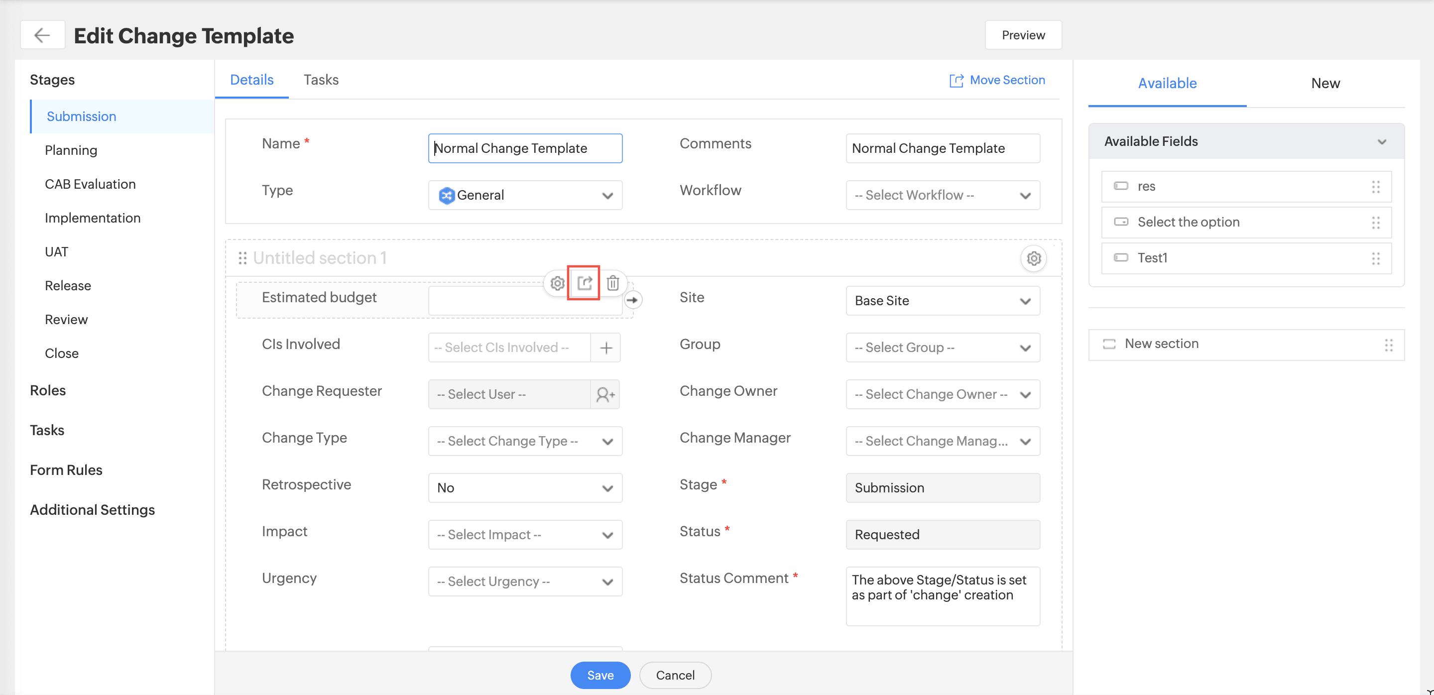Image resolution: width=1434 pixels, height=695 pixels.
Task: Click move field icon for Estimated budget
Action: pos(584,283)
